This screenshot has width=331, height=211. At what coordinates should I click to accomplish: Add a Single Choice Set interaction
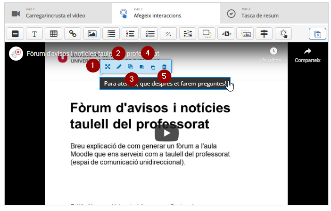pyautogui.click(x=130, y=34)
